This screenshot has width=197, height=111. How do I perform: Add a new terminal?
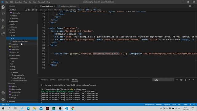177,80
